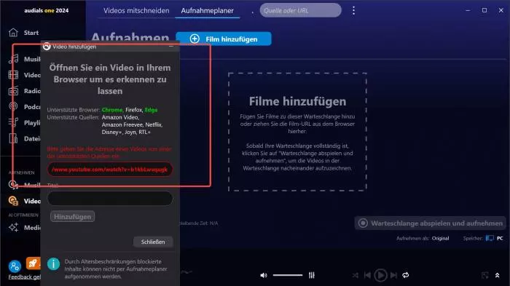Toggle repeat playback icon

pyautogui.click(x=406, y=275)
